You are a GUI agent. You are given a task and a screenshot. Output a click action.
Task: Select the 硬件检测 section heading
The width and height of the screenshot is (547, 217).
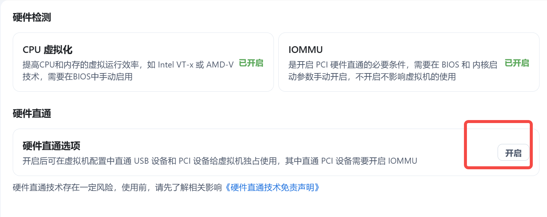click(32, 18)
